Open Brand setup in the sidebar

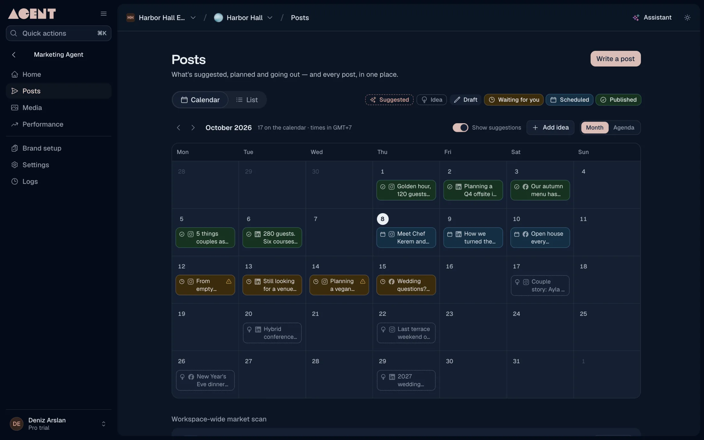(59, 148)
